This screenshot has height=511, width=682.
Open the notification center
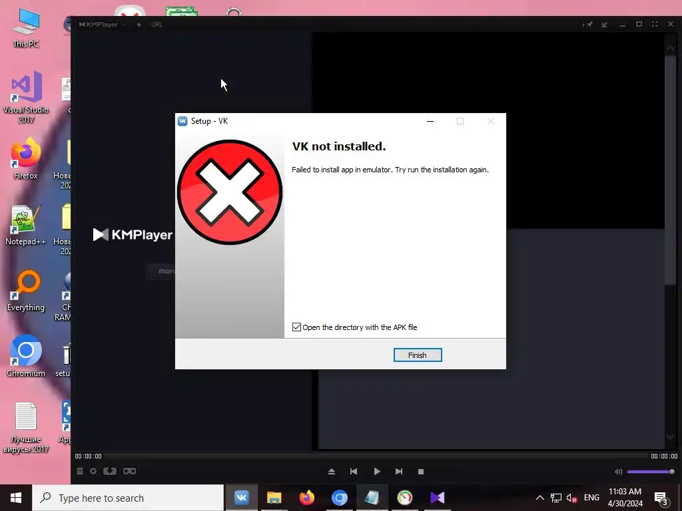[661, 498]
